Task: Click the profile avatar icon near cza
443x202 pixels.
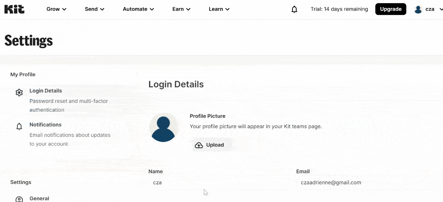Action: click(418, 9)
